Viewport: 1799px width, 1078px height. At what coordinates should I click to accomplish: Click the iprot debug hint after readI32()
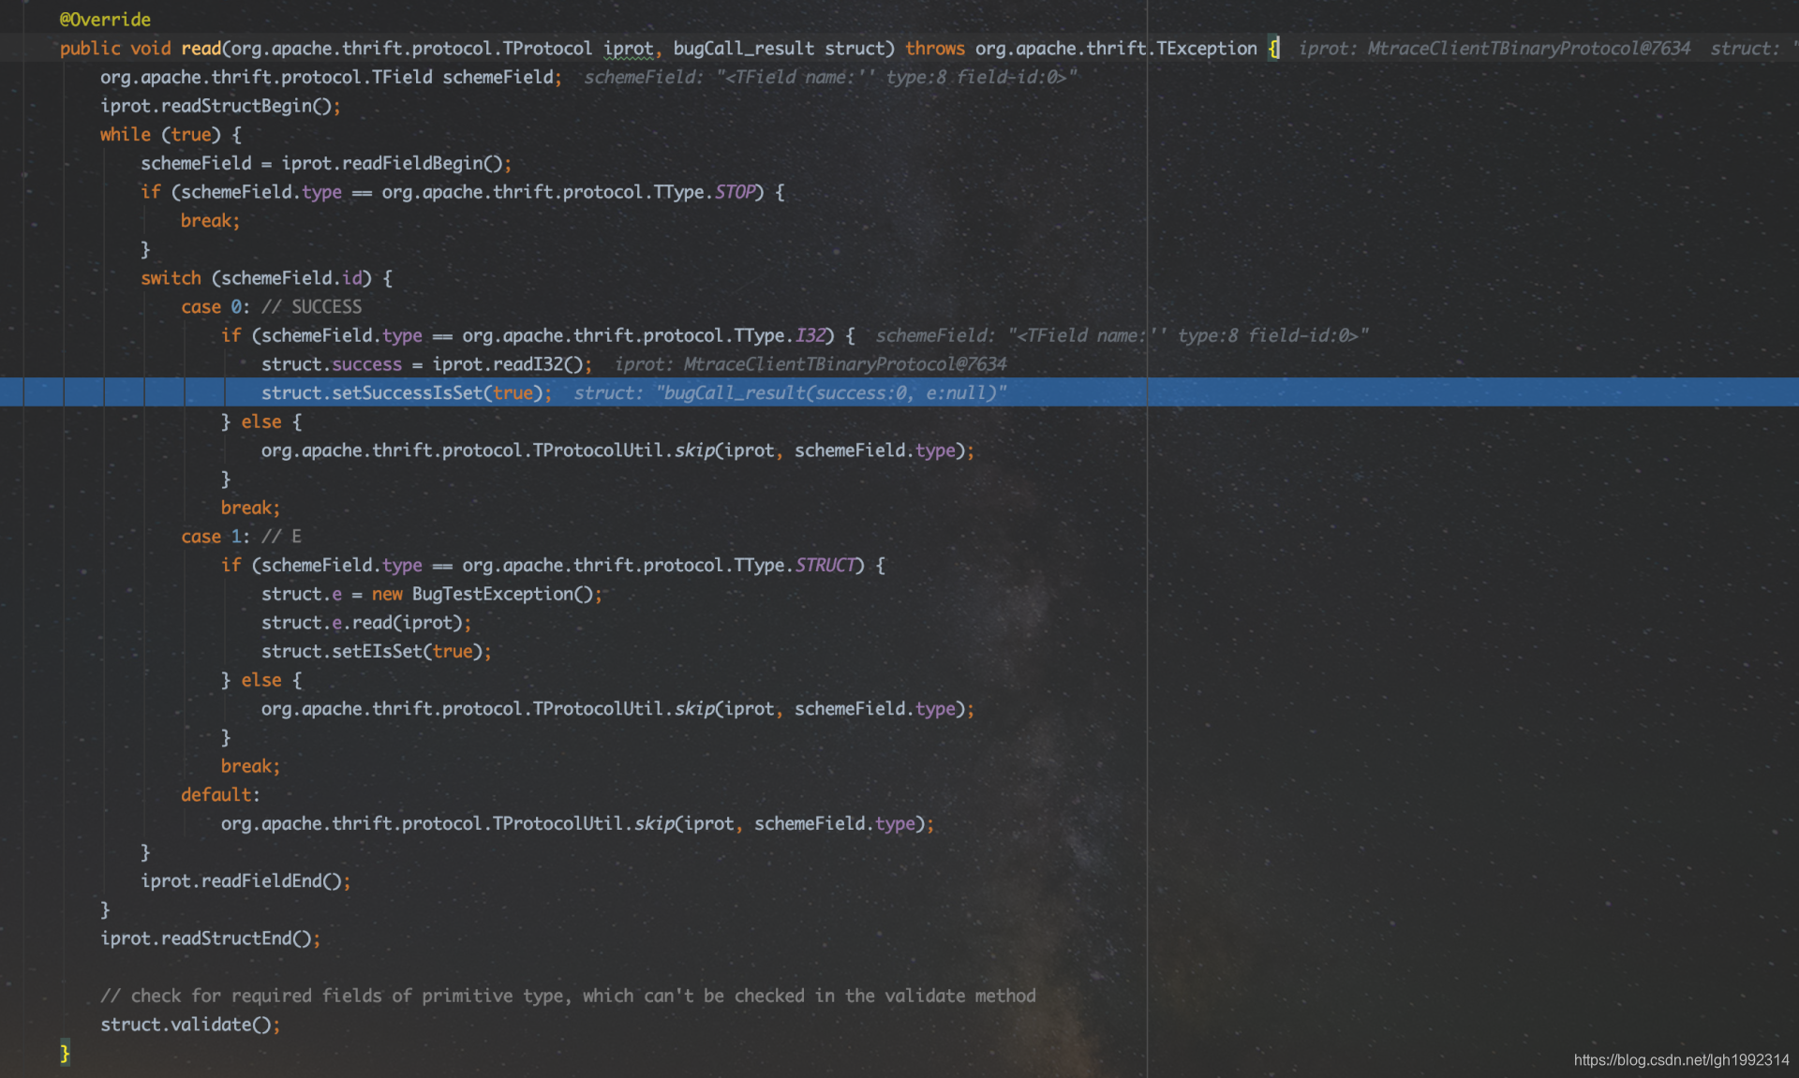(810, 364)
